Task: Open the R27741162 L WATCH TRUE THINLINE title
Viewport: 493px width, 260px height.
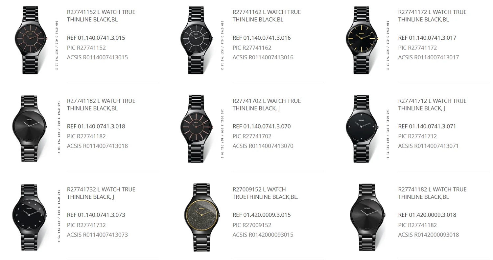Action: (x=267, y=16)
